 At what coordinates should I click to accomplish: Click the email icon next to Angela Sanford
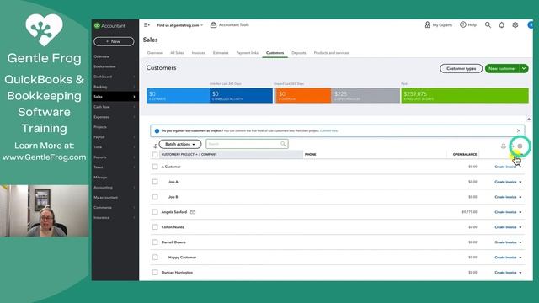click(x=193, y=212)
